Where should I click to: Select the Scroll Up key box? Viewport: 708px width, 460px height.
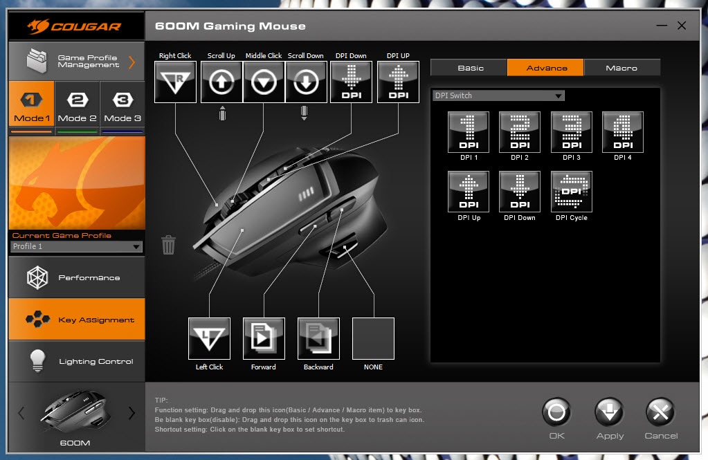pyautogui.click(x=221, y=82)
